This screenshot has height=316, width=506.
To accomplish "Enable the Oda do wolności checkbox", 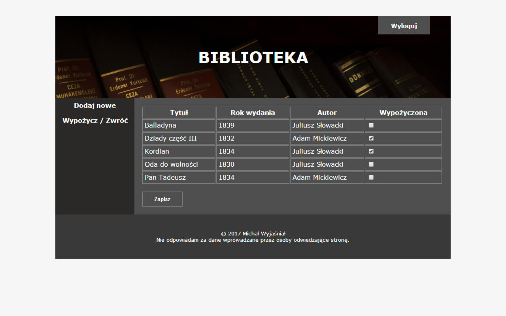I will pyautogui.click(x=371, y=164).
